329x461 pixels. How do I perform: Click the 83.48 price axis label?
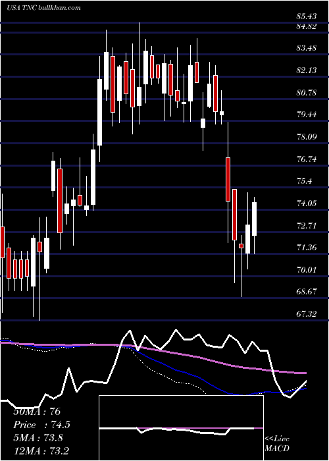point(307,47)
